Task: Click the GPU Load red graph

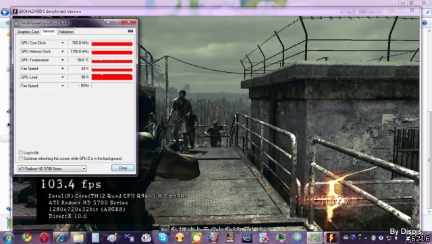Action: (112, 78)
